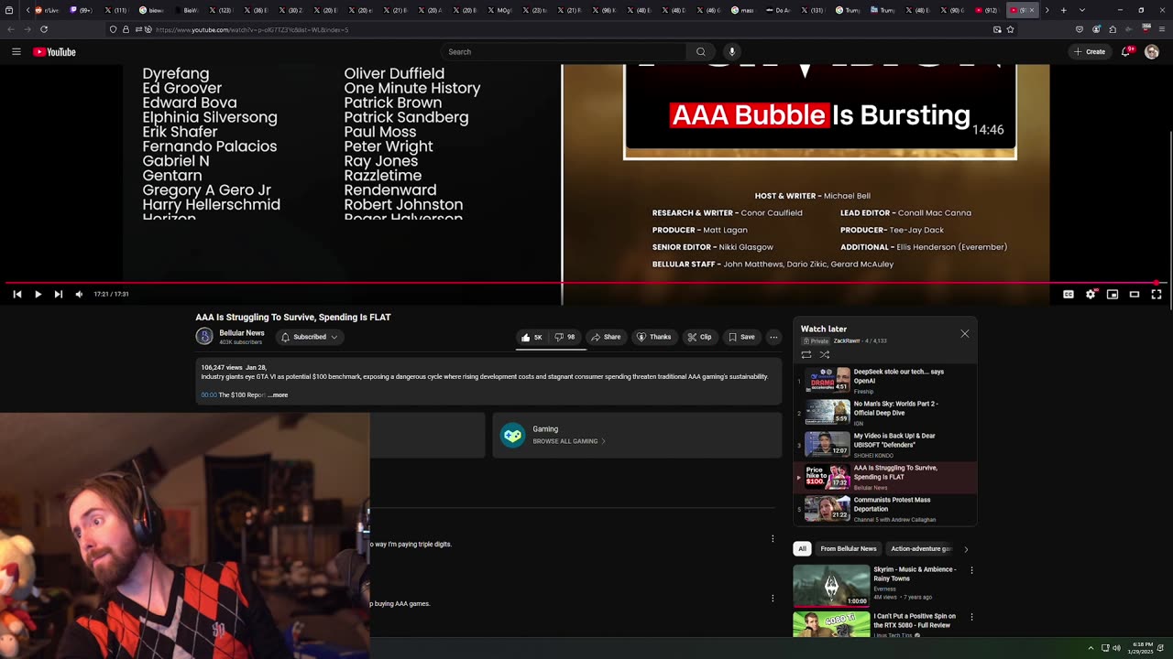The width and height of the screenshot is (1173, 659).
Task: Seek on the red video progress bar
Action: [586, 283]
